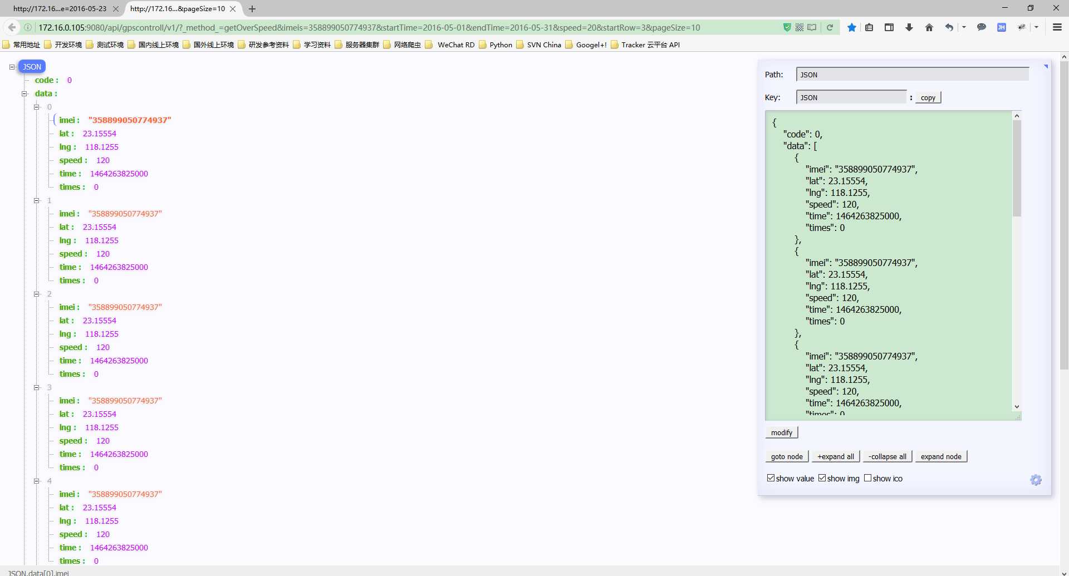Viewport: 1069px width, 576px height.
Task: Open site information icon in address bar
Action: coord(28,27)
